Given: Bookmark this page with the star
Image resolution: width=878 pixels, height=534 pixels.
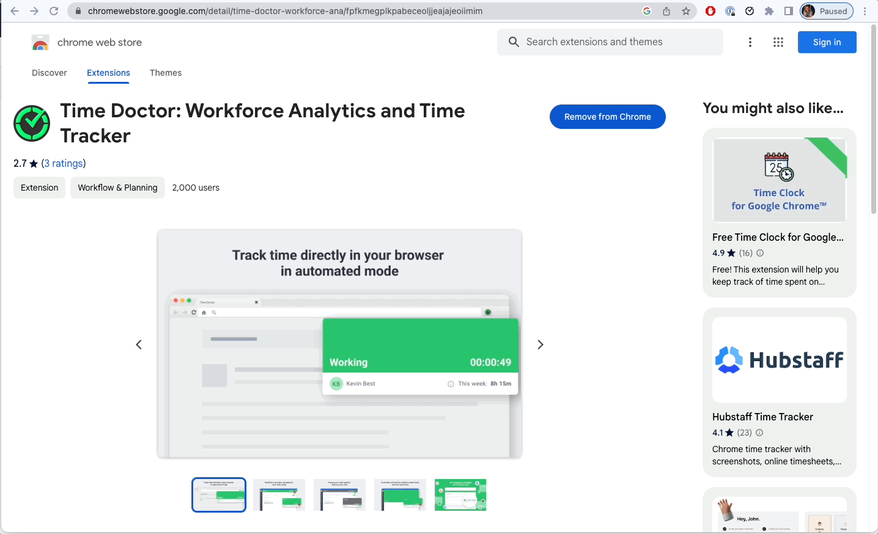Looking at the screenshot, I should click(686, 11).
